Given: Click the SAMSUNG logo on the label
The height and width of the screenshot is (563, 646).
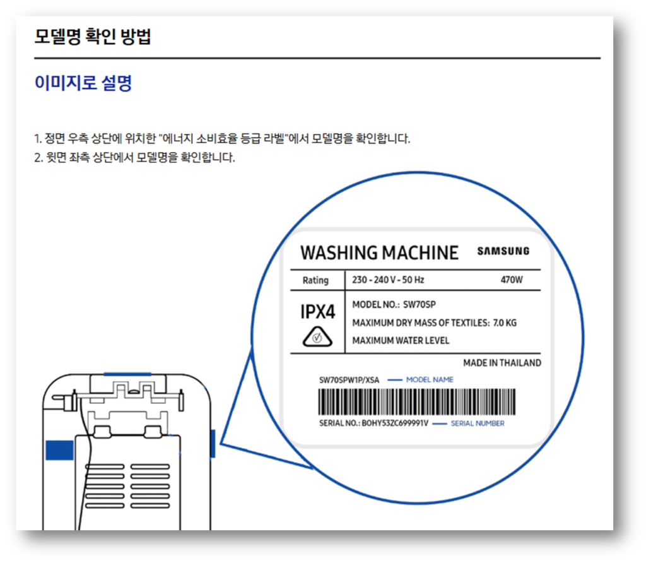Looking at the screenshot, I should click(503, 251).
